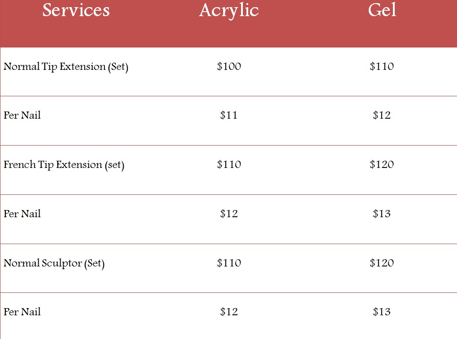The image size is (457, 339).
Task: Click the $100 Acrylic Normal Tip price
Action: coord(229,67)
